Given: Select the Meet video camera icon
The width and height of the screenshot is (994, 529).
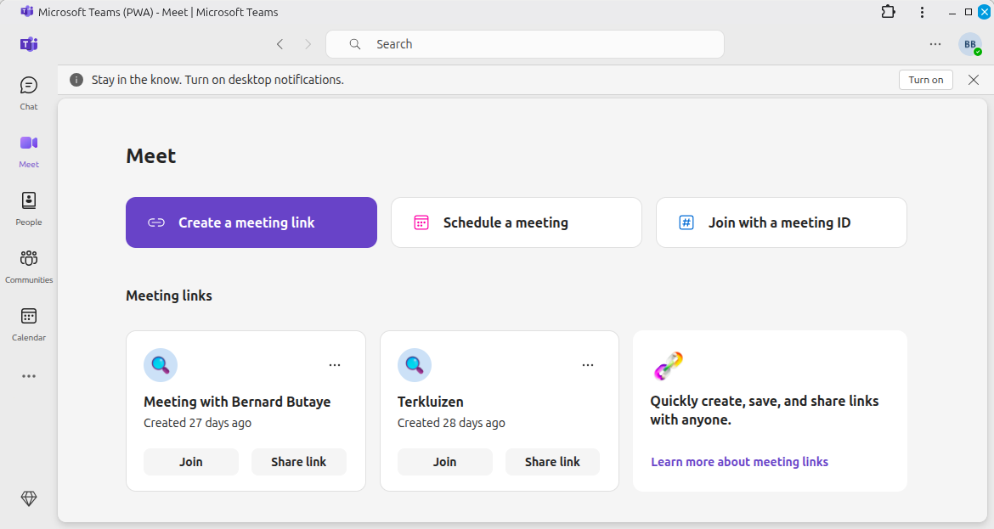Looking at the screenshot, I should tap(29, 143).
